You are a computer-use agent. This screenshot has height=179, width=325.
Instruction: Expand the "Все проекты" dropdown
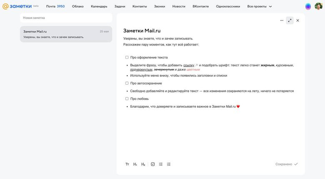[260, 6]
